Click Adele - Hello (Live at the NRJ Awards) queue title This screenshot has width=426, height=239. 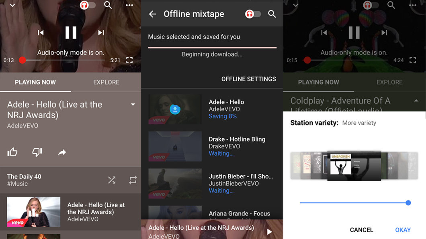pyautogui.click(x=96, y=209)
